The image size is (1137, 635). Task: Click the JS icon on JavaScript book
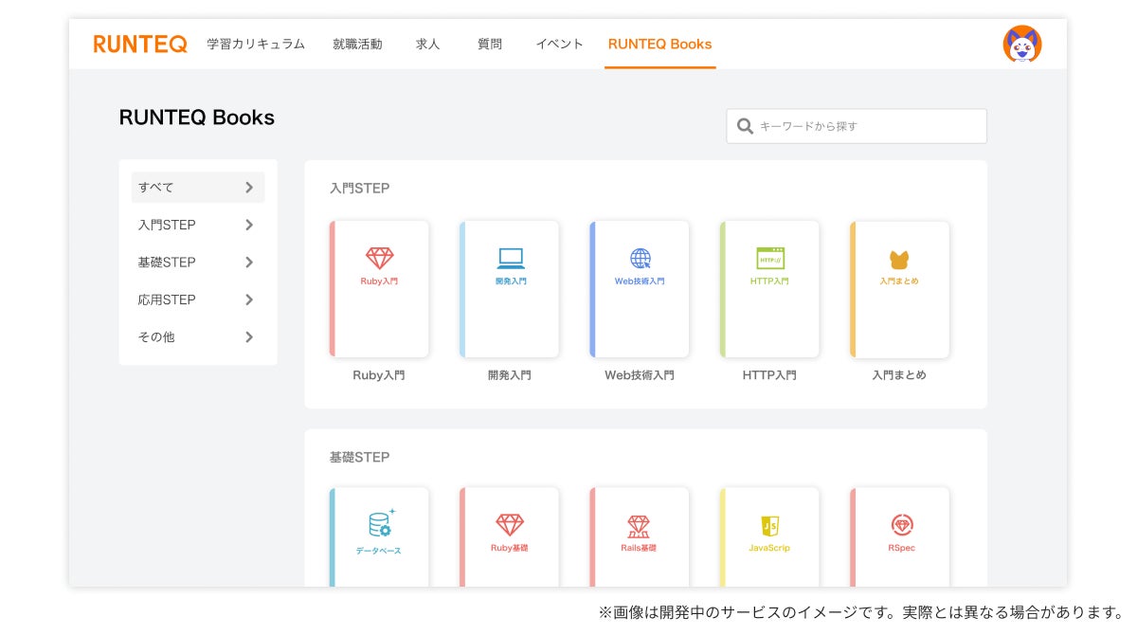pyautogui.click(x=770, y=526)
